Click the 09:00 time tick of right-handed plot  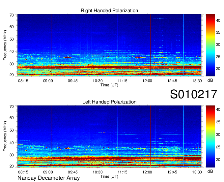click(48, 81)
